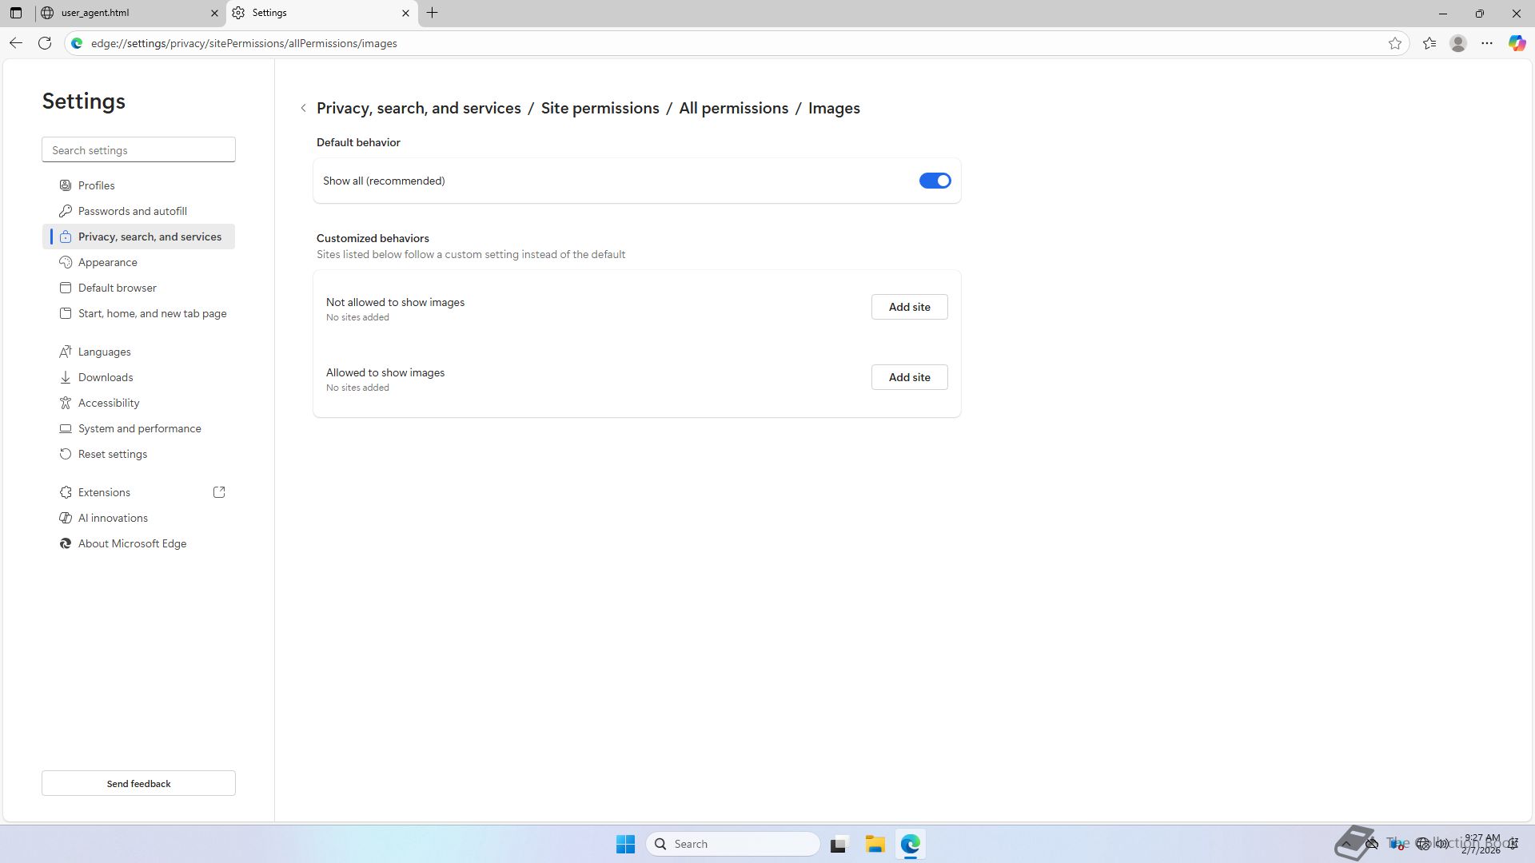Go back using breadcrumb chevron
The image size is (1535, 863).
(x=303, y=108)
